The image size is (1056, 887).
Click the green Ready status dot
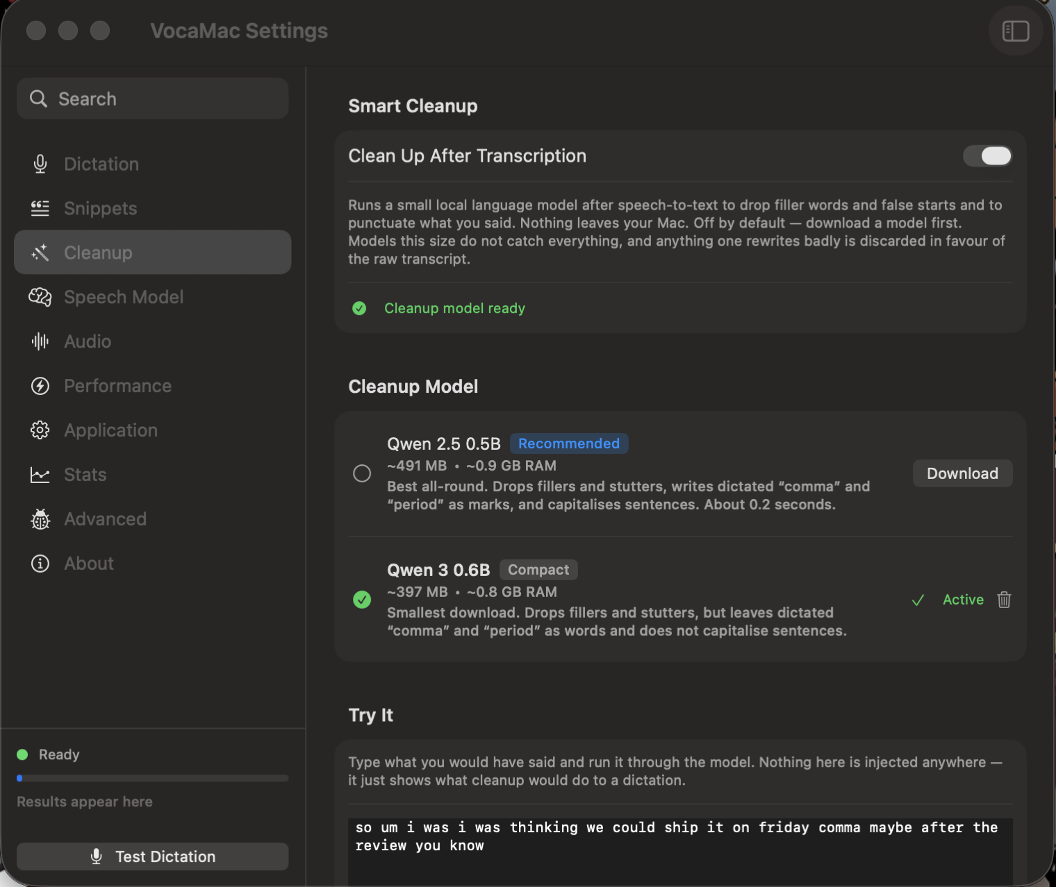[x=22, y=754]
